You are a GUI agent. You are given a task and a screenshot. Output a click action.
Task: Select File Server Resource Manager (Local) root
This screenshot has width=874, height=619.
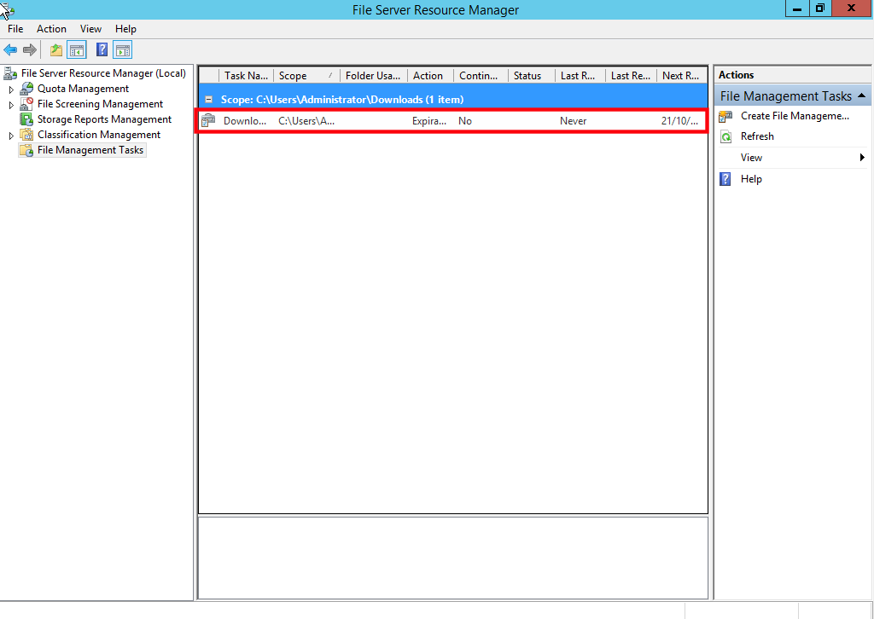point(103,73)
